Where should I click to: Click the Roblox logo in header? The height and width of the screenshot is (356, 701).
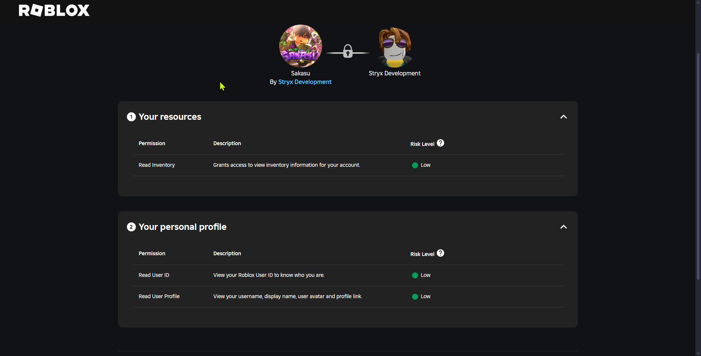(x=54, y=10)
